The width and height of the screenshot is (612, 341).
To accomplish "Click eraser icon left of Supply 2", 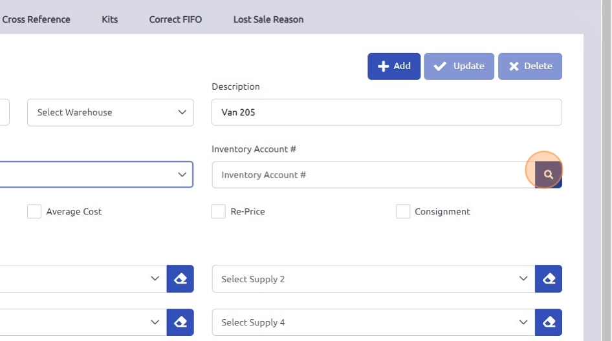I will coord(180,279).
